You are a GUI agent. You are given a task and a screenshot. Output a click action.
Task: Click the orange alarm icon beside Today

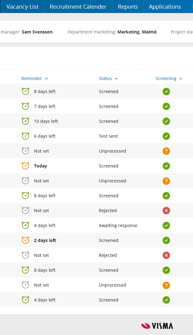25,166
